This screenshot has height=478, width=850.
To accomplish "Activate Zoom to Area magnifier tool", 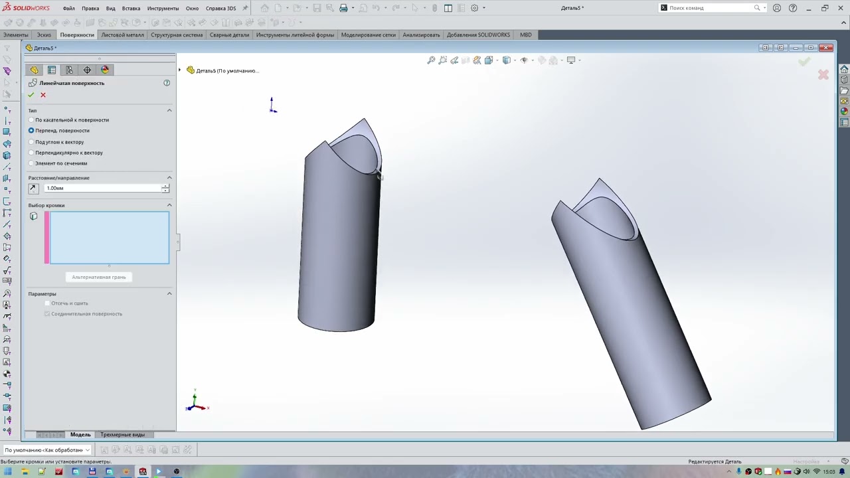I will [x=443, y=60].
